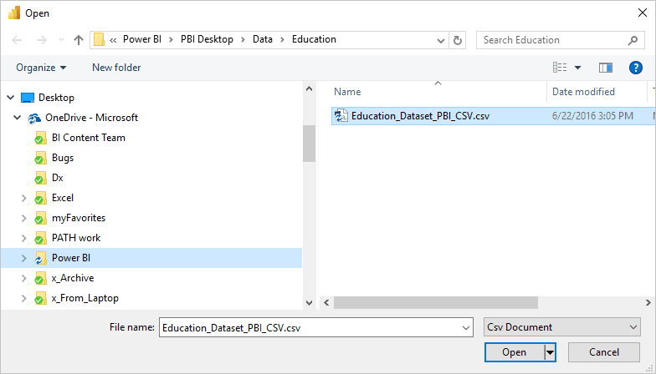
Task: Expand the address bar history dropdown
Action: [x=440, y=40]
